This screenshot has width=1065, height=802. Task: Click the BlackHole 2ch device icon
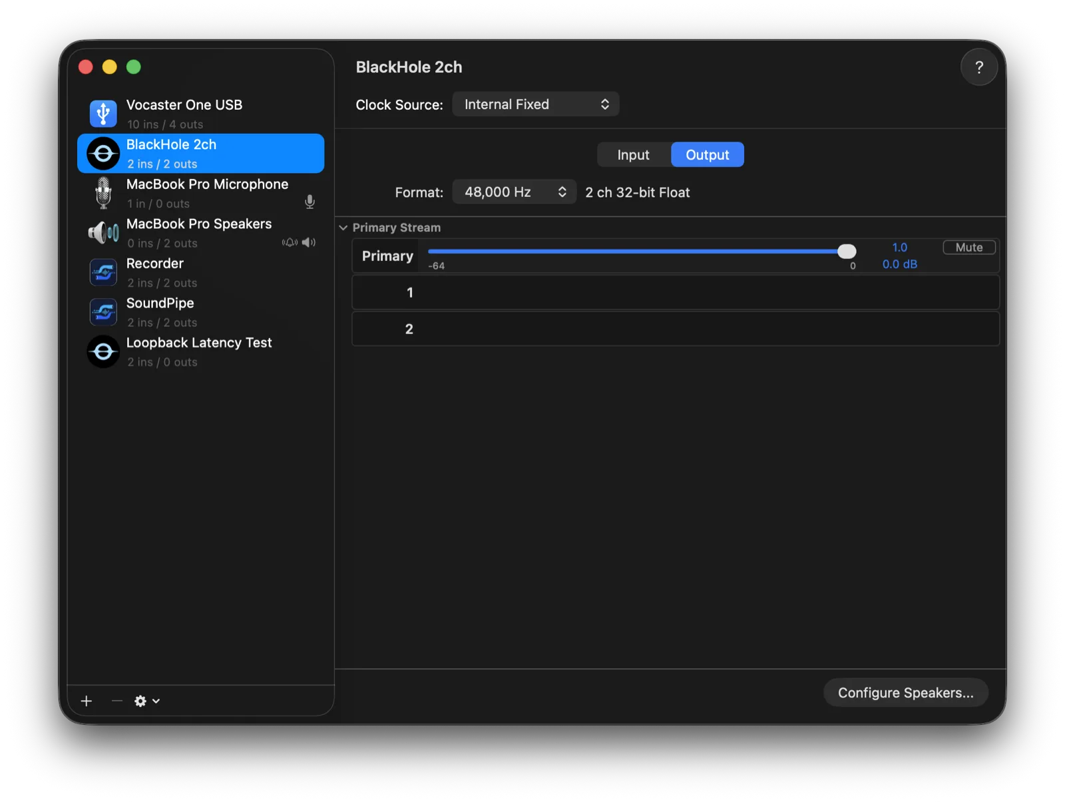pyautogui.click(x=103, y=154)
